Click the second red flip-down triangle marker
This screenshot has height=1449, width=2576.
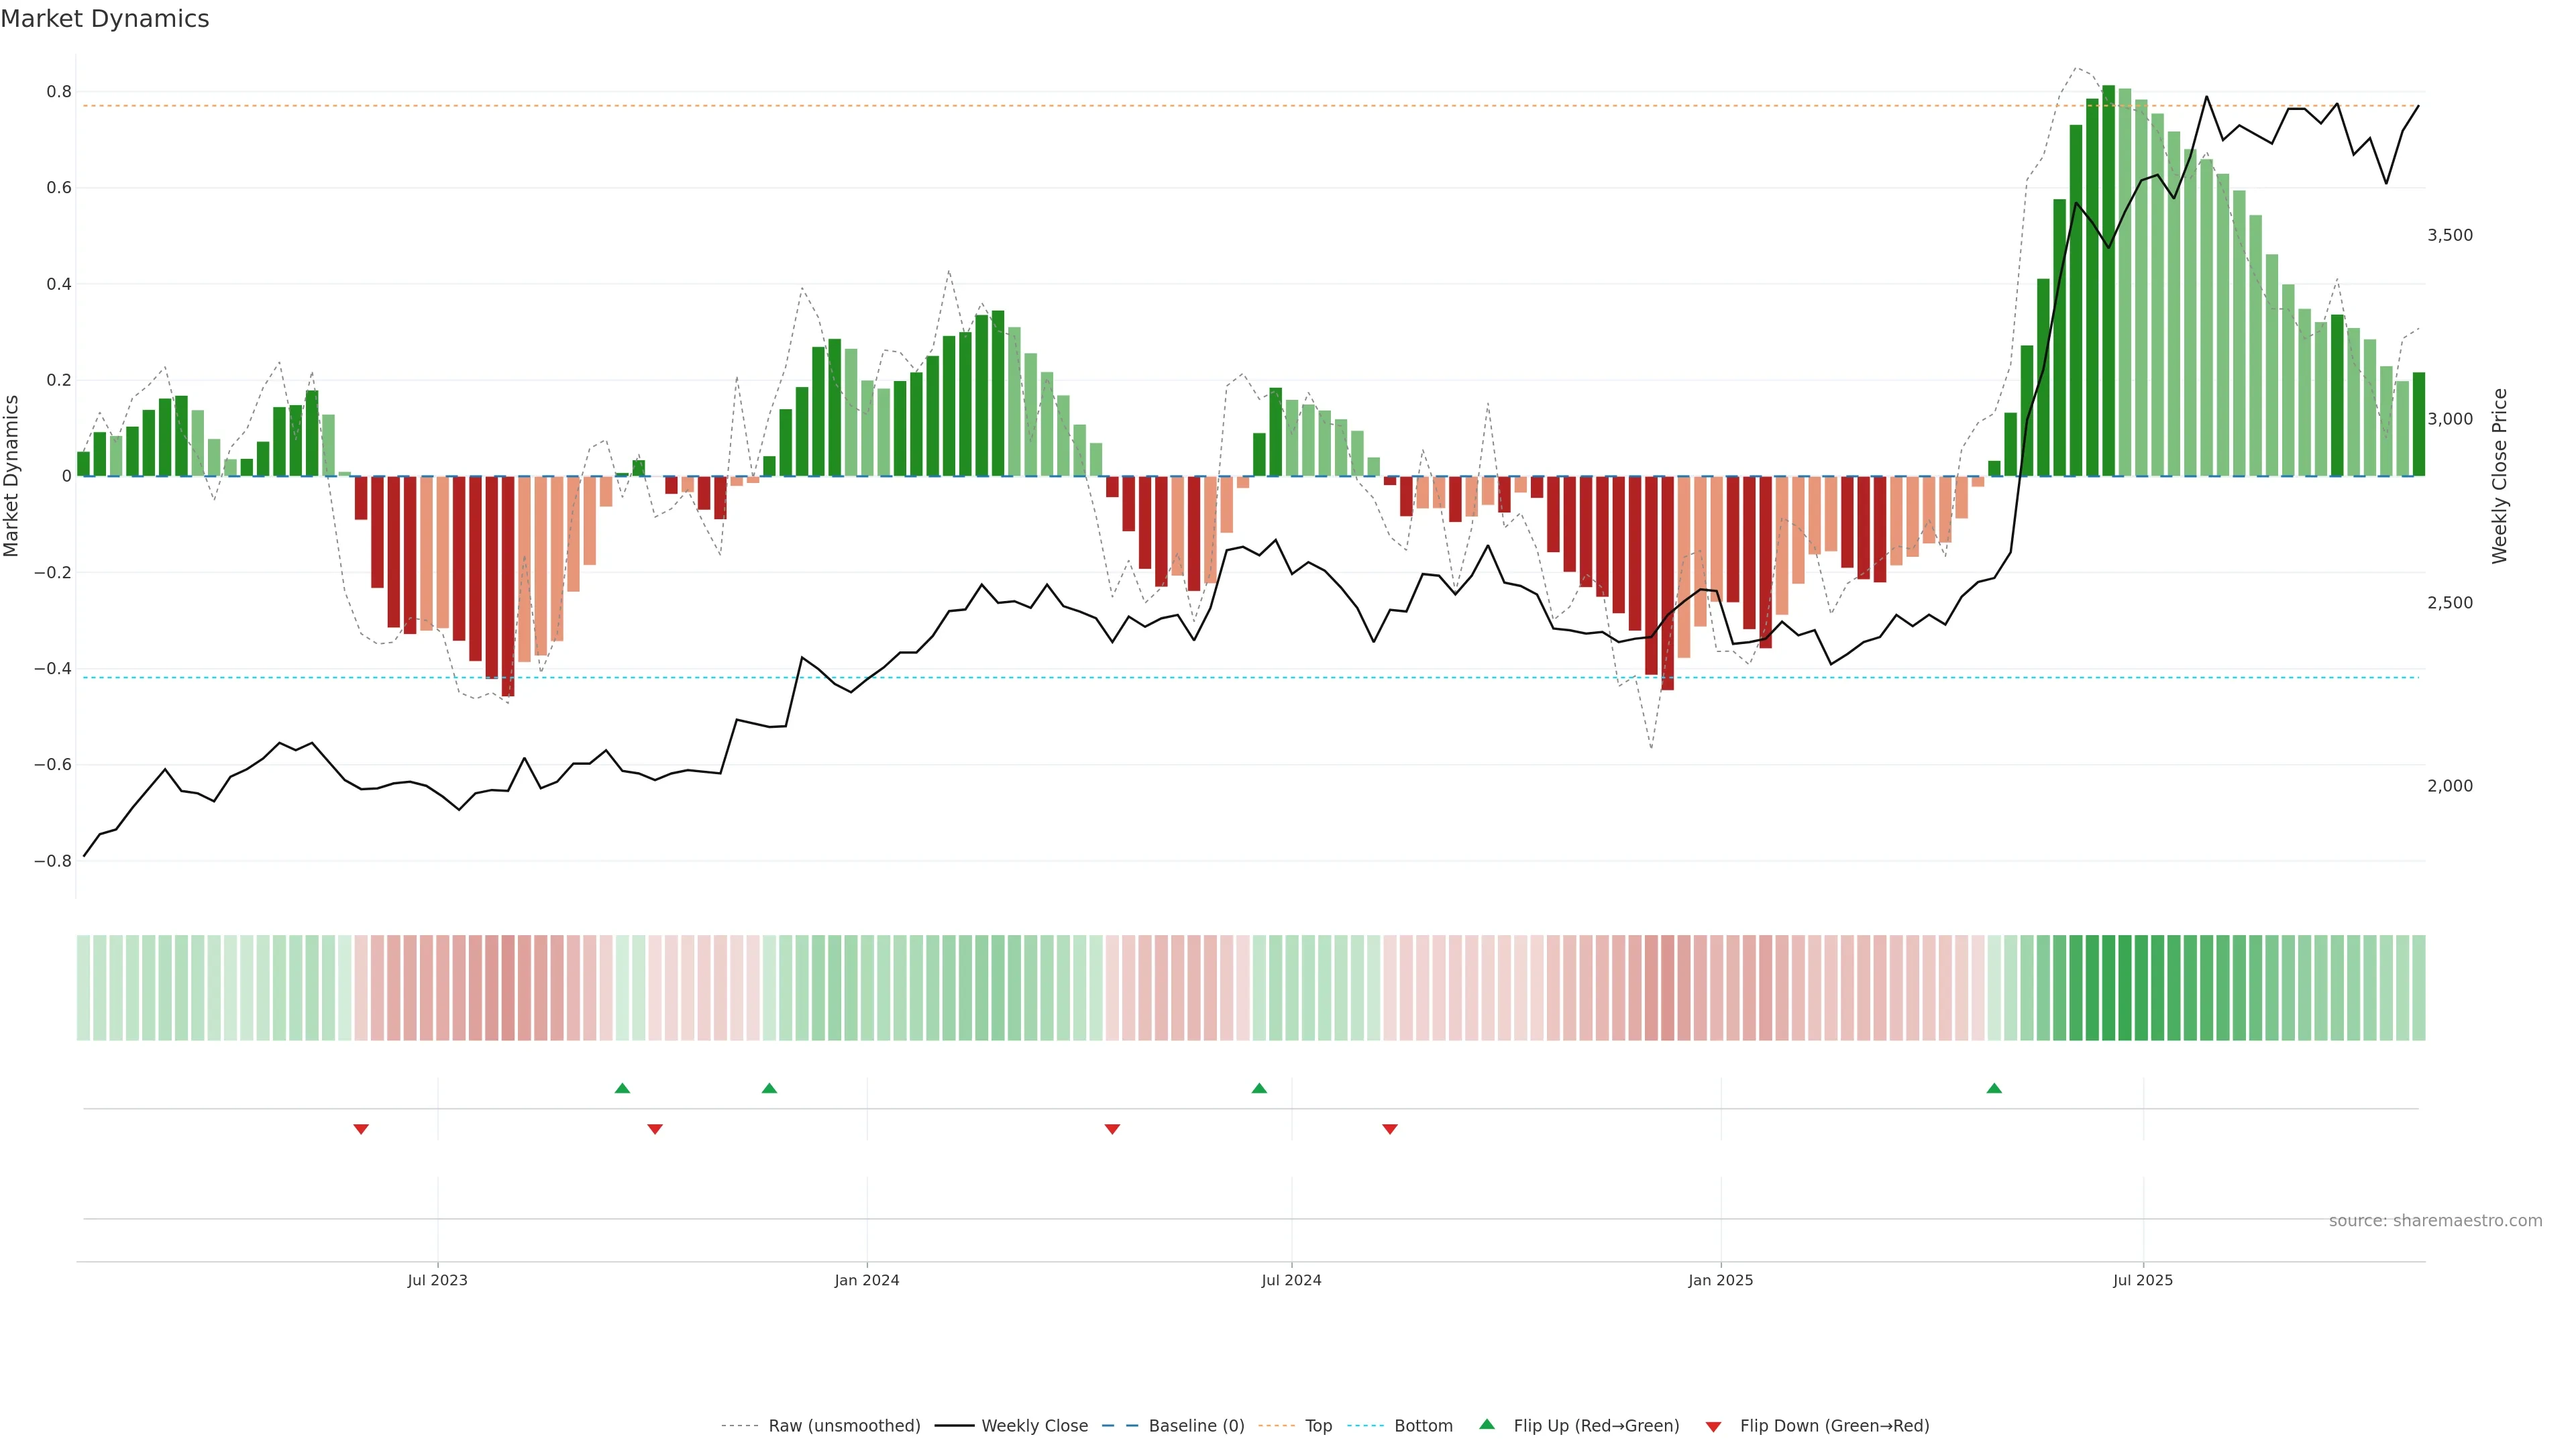click(655, 1129)
